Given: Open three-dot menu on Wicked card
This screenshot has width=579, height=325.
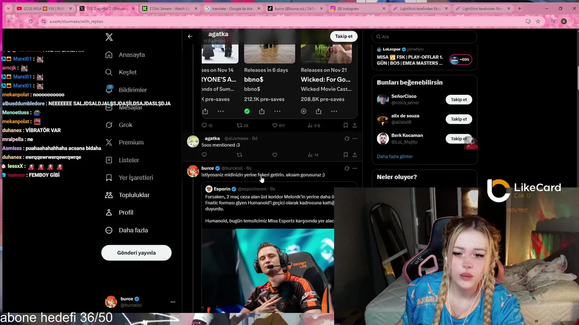Looking at the screenshot, I should pyautogui.click(x=334, y=111).
